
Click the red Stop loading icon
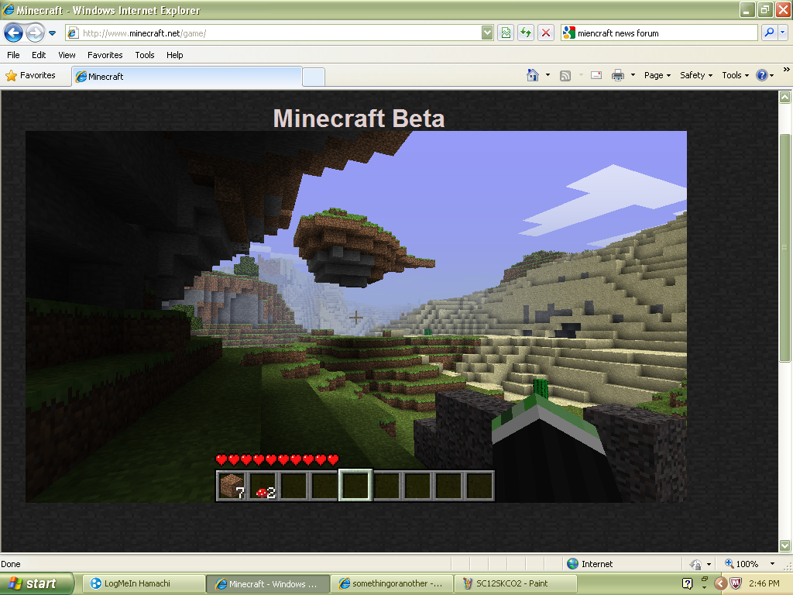546,33
